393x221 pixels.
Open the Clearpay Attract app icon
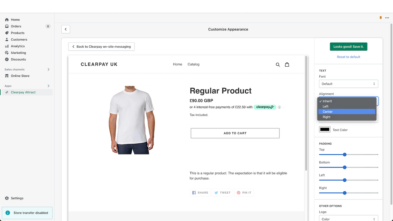pyautogui.click(x=7, y=92)
